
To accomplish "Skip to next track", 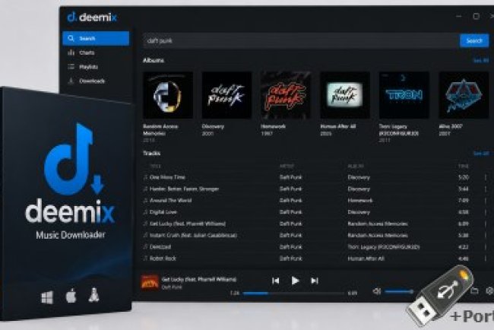I will coord(315,281).
